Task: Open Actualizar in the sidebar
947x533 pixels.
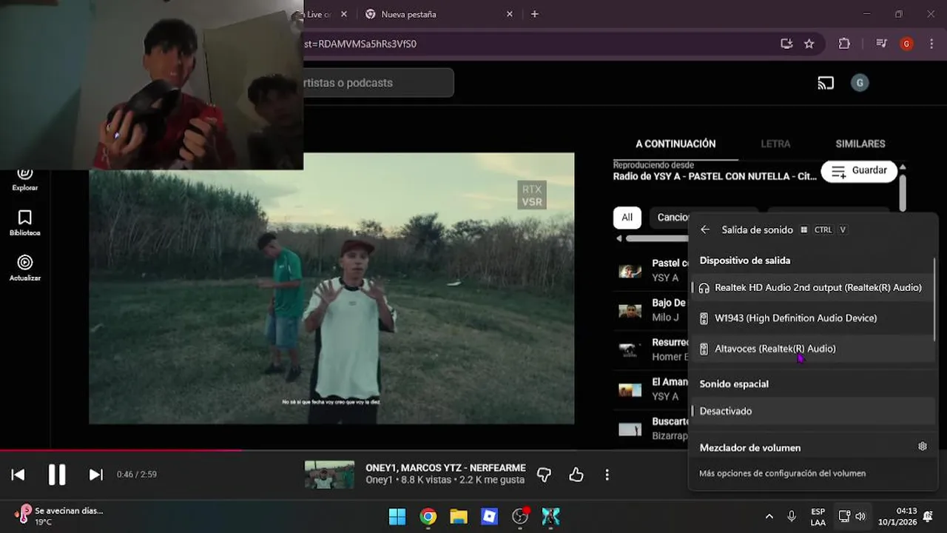Action: (x=25, y=269)
